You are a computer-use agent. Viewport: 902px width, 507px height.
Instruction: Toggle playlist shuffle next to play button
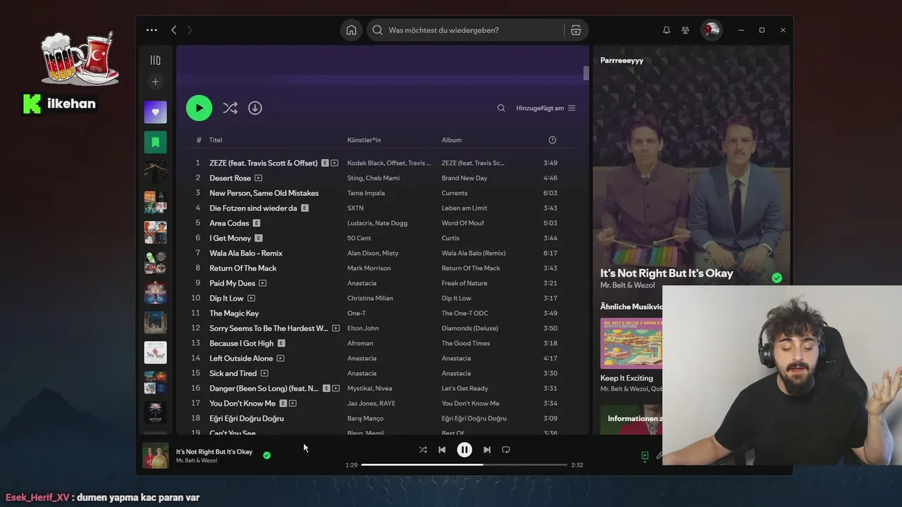230,108
